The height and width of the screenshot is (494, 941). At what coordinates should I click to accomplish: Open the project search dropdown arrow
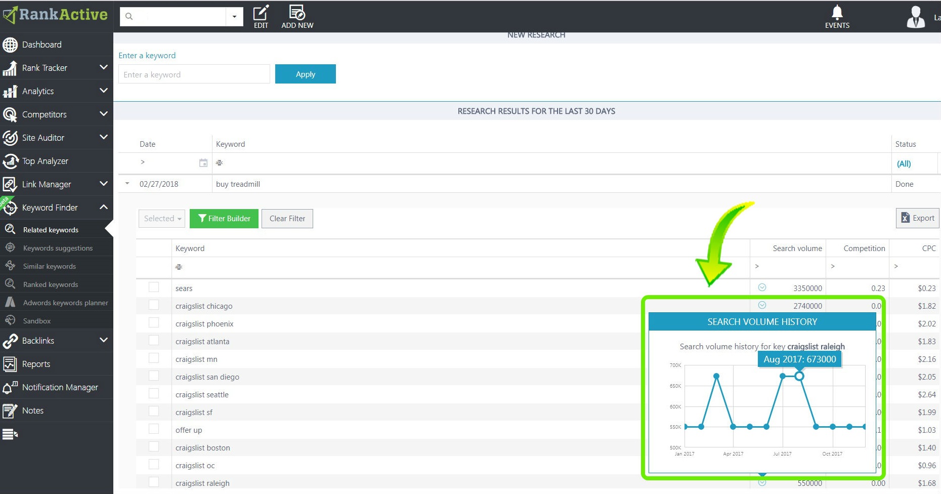(234, 17)
